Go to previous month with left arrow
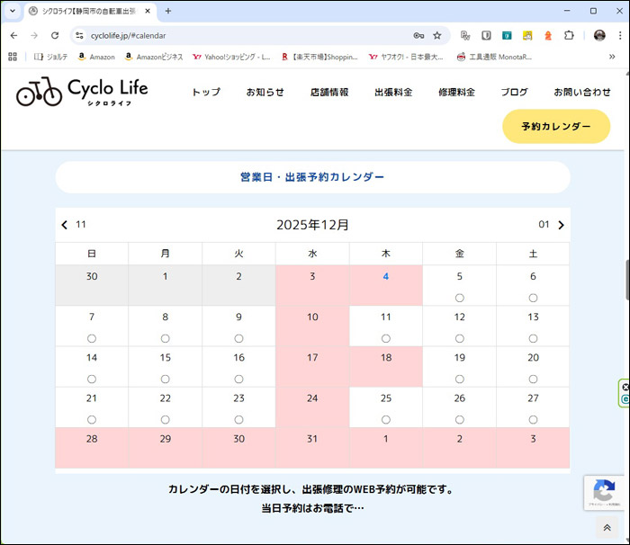This screenshot has height=545, width=630. (64, 225)
